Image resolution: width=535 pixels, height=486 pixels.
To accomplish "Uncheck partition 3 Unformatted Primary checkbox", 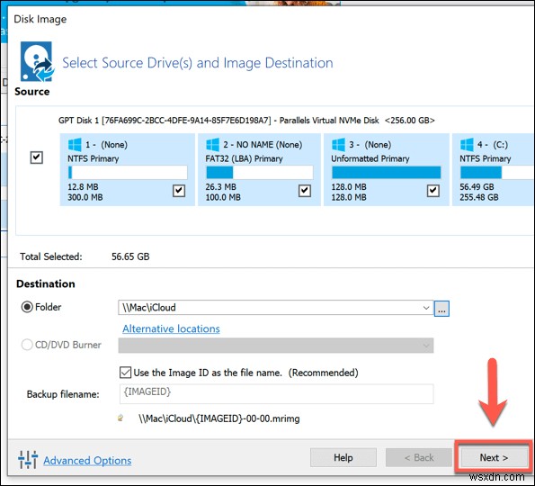I will [433, 191].
